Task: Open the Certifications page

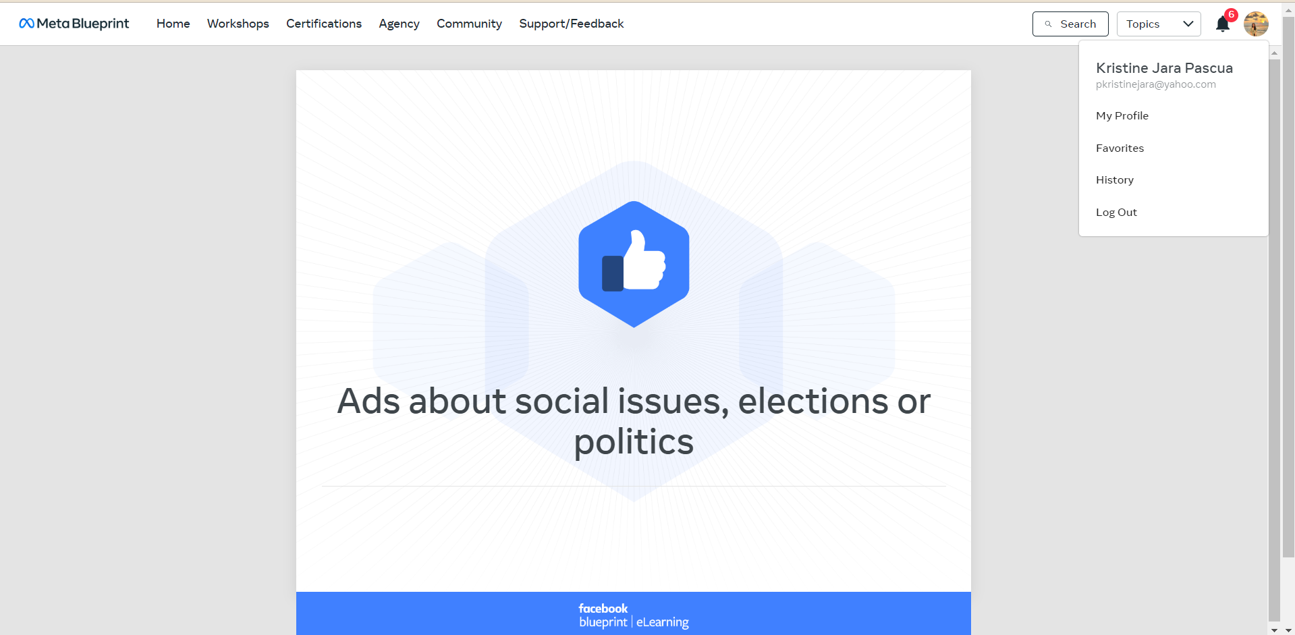Action: point(324,24)
